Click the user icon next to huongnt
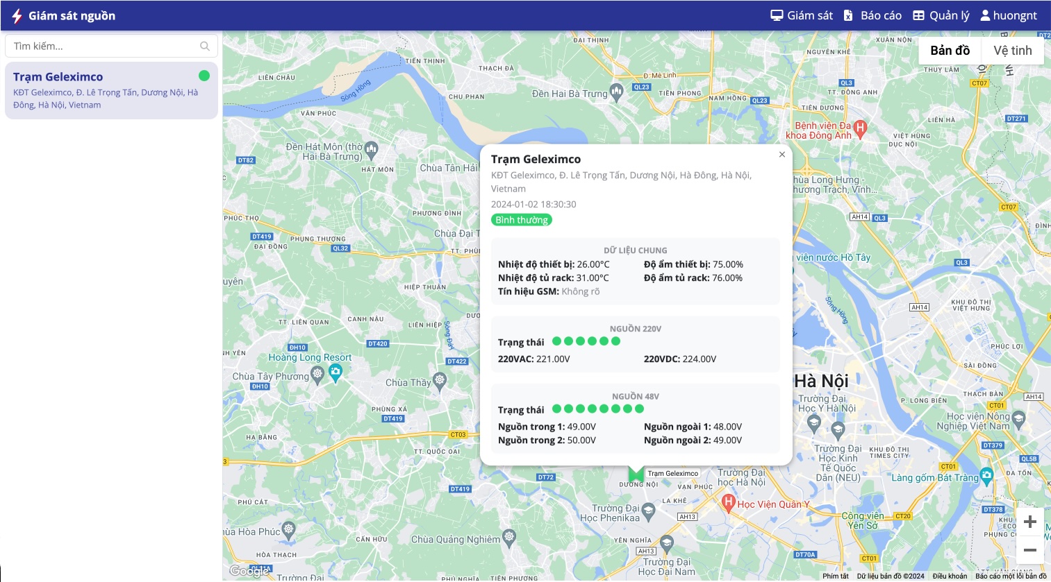1051x582 pixels. point(984,15)
